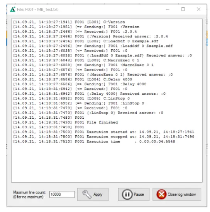Click line '[L004] C:Delay 4000'
210x212 pixels.
(x=73, y=79)
